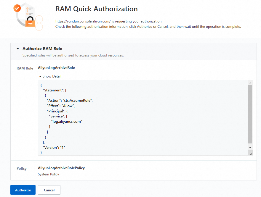Image resolution: width=261 pixels, height=197 pixels.
Task: Click the Authorize button
Action: [x=23, y=190]
